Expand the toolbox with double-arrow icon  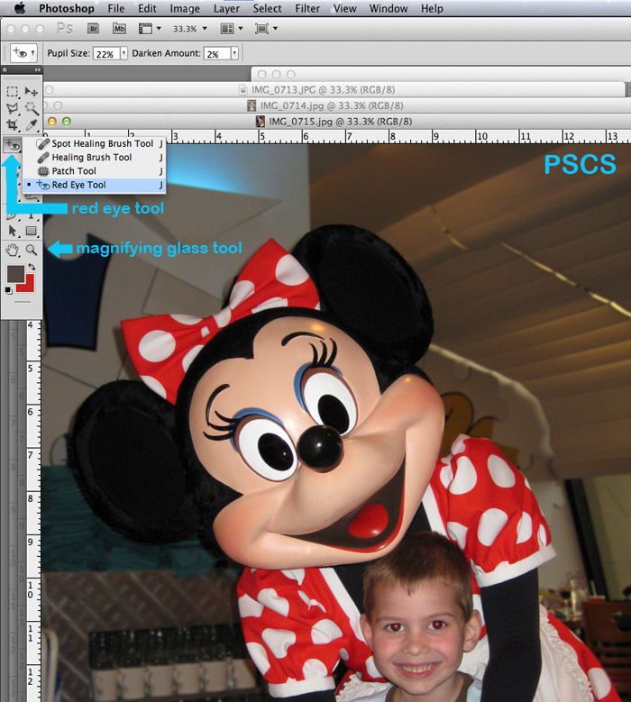38,70
